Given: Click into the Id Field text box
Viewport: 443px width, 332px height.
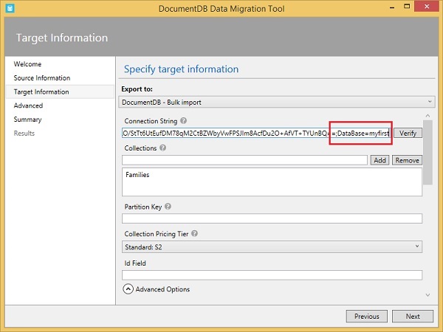Looking at the screenshot, I should 272,275.
